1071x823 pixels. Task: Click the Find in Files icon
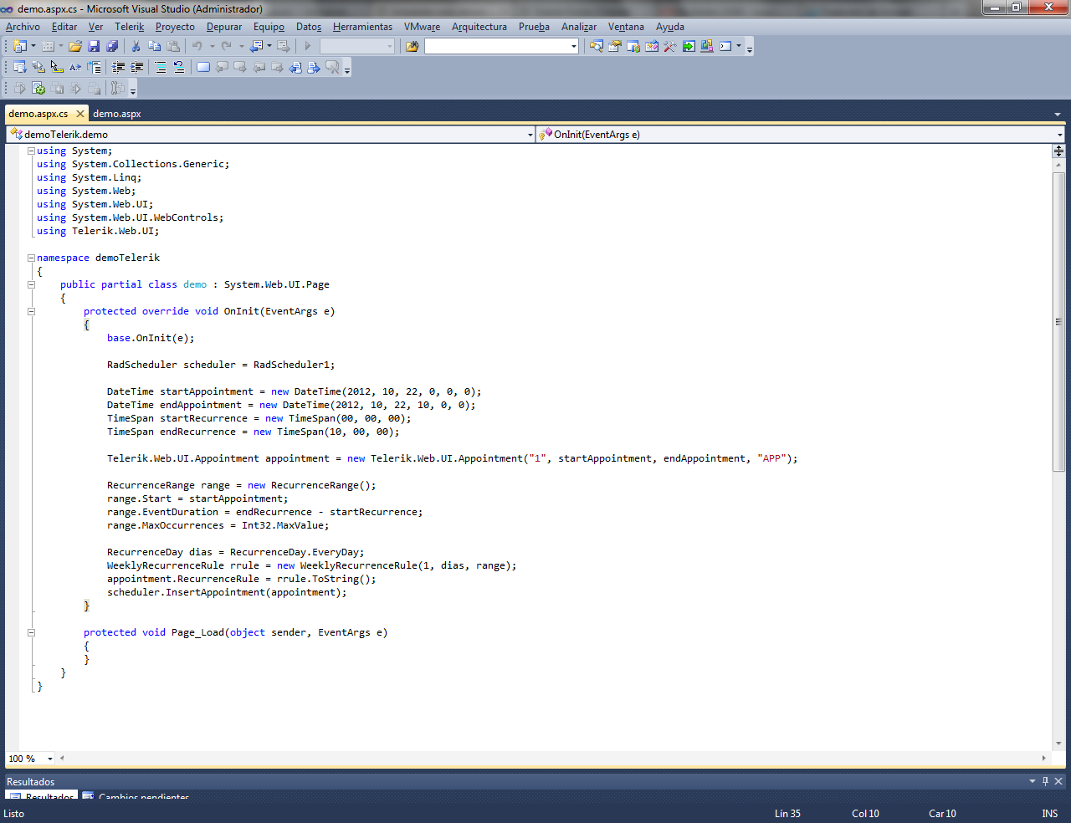pyautogui.click(x=412, y=46)
